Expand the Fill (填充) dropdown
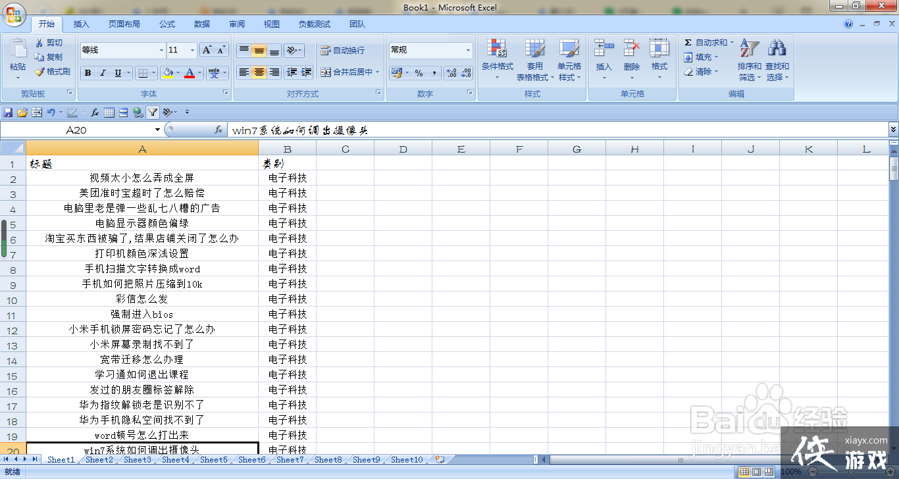Image resolution: width=899 pixels, height=479 pixels. 717,57
